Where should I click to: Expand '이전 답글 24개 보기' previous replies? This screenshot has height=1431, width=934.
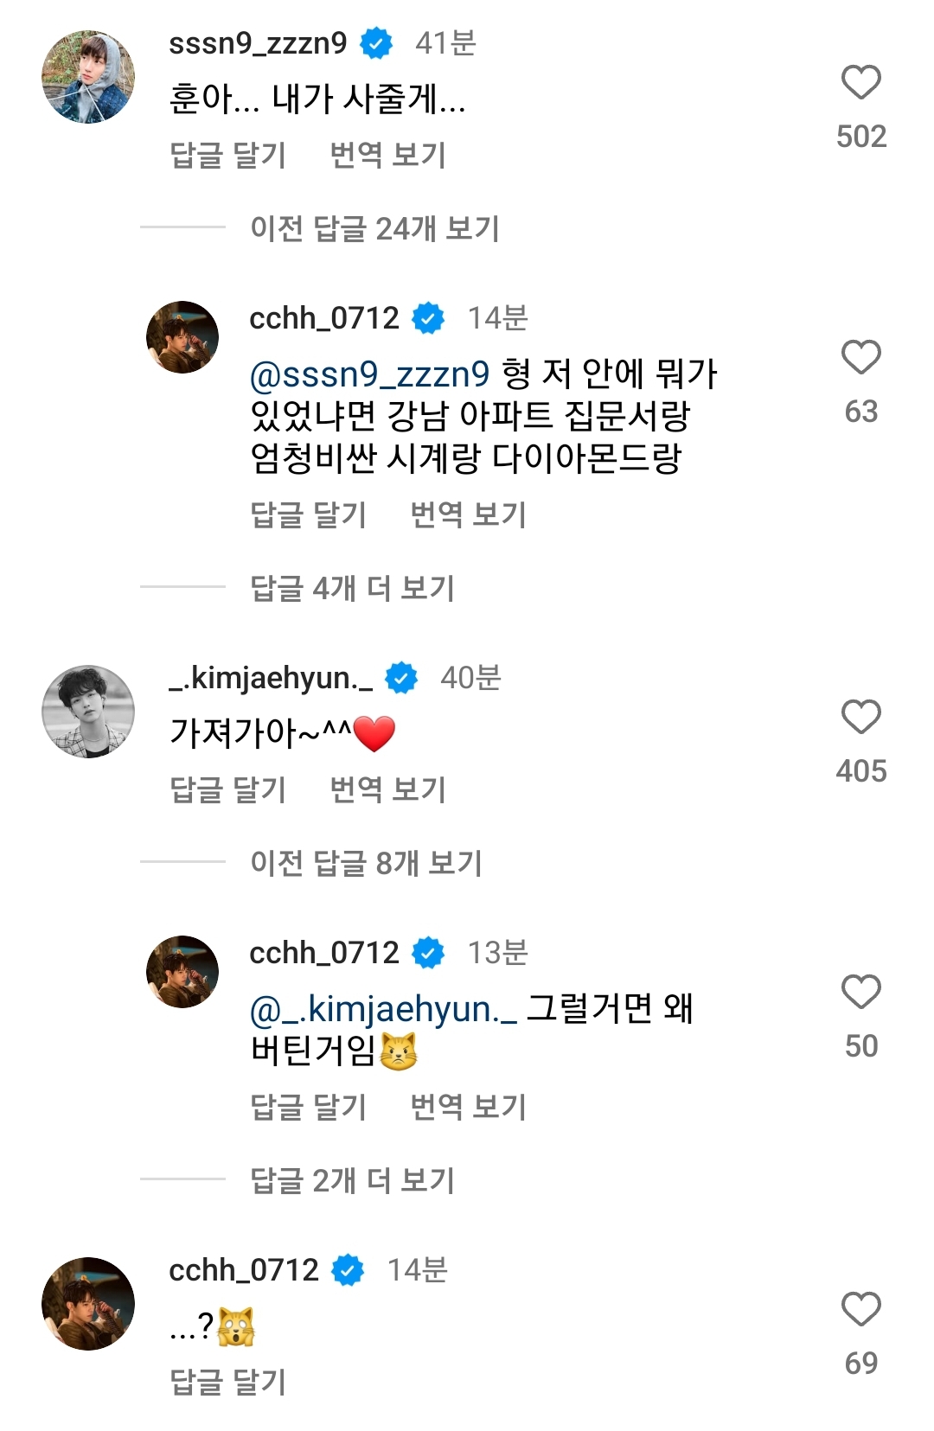(x=374, y=228)
